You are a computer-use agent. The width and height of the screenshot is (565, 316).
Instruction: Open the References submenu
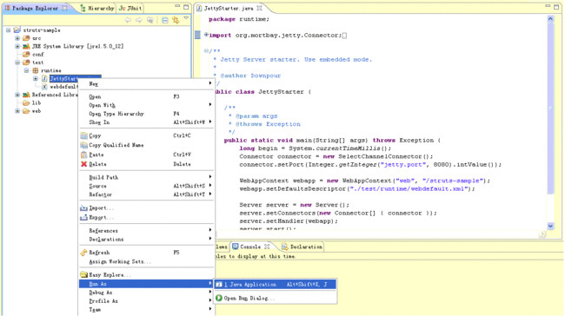(147, 231)
